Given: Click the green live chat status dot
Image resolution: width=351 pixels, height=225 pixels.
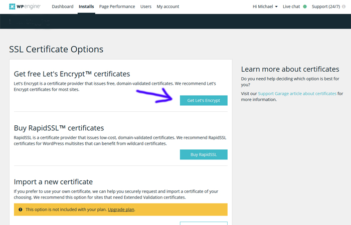Looking at the screenshot, I should pos(305,7).
